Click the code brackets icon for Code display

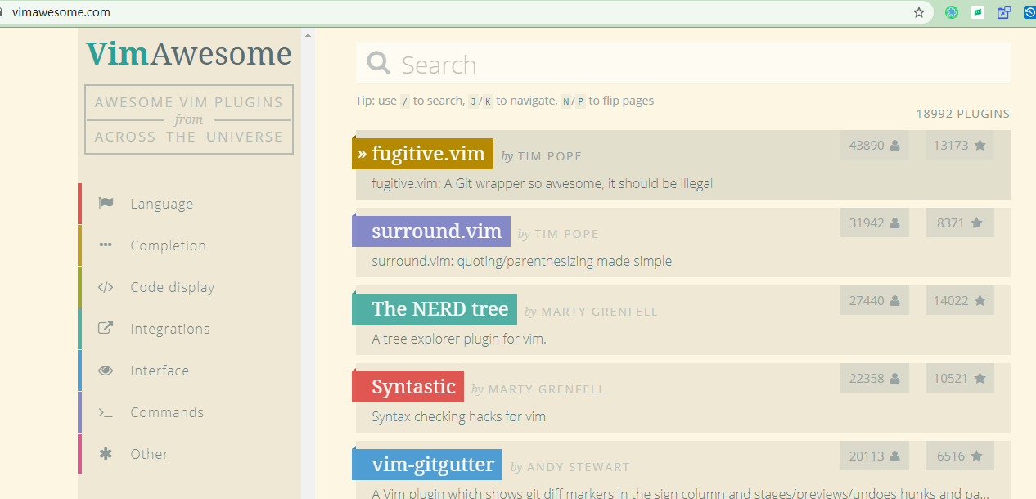(106, 287)
